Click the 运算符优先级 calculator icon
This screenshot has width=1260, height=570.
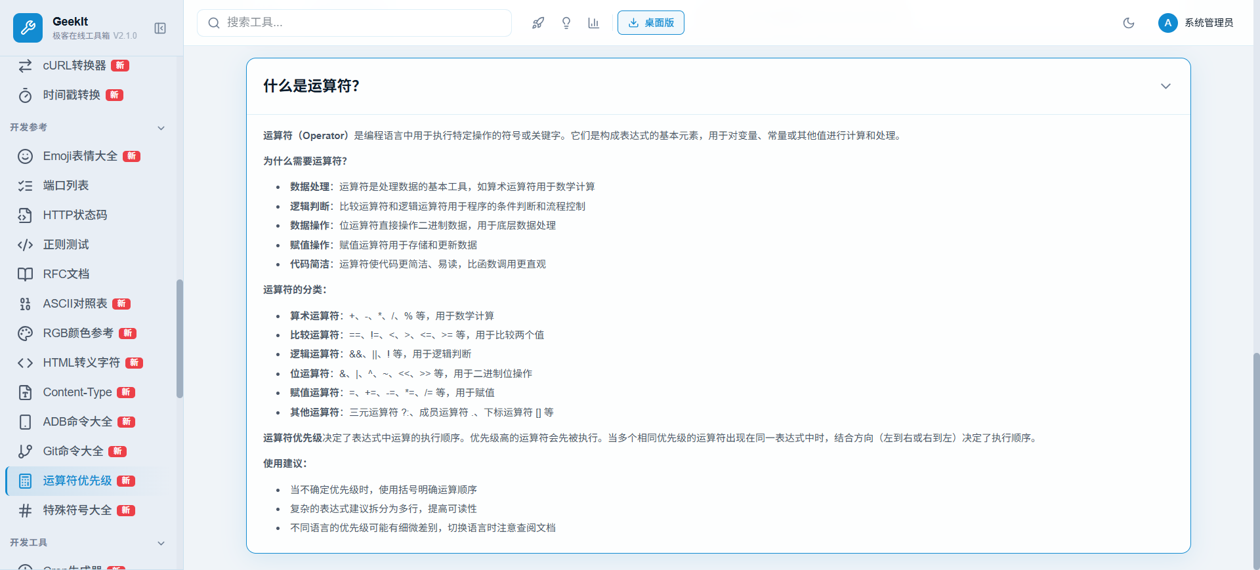click(x=25, y=481)
